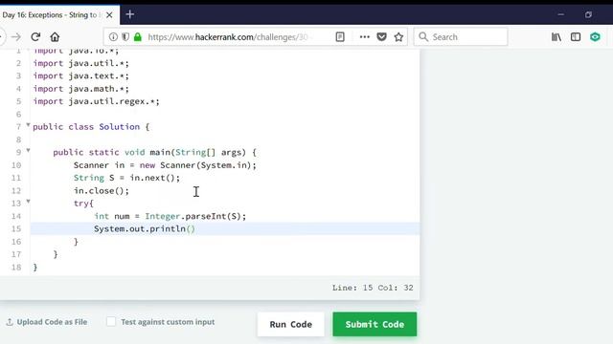The height and width of the screenshot is (344, 613).
Task: Open page actions three-dot menu
Action: [365, 37]
